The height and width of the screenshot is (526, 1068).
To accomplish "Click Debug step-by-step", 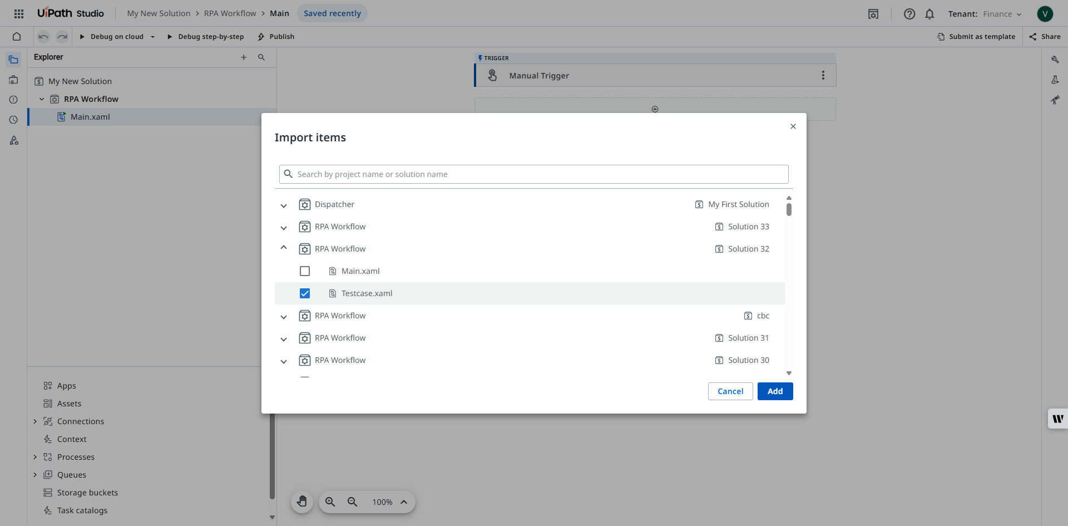I will coord(205,37).
